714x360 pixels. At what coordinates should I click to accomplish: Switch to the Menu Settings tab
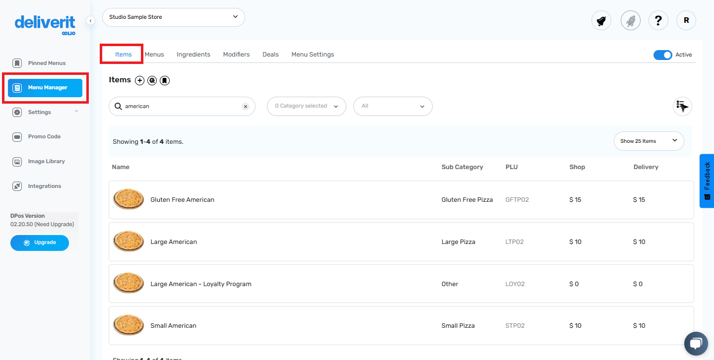click(313, 55)
